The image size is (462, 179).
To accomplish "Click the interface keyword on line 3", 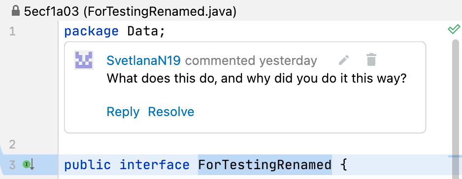I will click(155, 165).
